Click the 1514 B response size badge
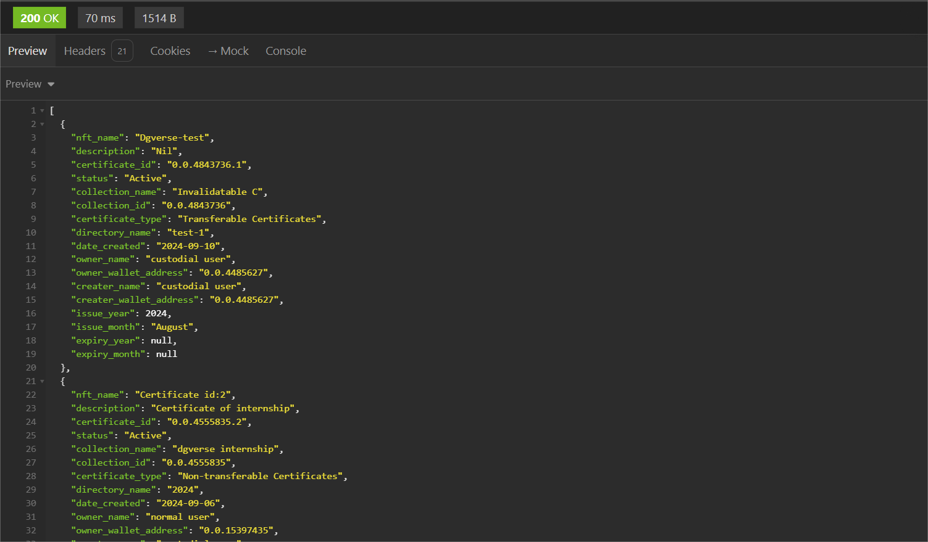The image size is (928, 542). click(x=159, y=17)
